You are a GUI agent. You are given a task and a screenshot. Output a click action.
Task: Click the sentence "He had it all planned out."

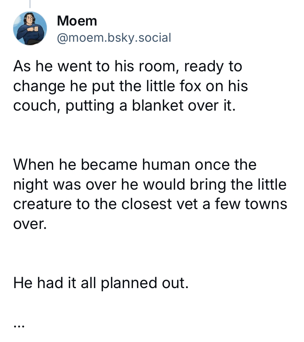(x=101, y=282)
